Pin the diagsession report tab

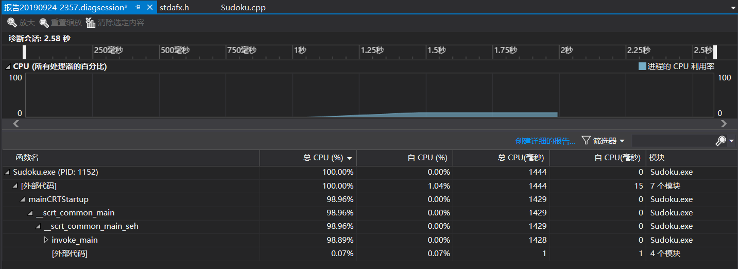pyautogui.click(x=138, y=8)
